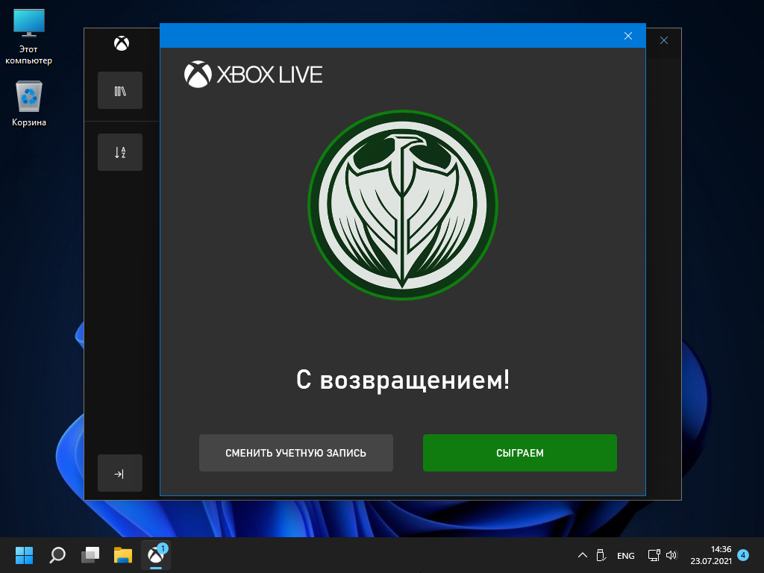The width and height of the screenshot is (764, 573).
Task: Open the network tray icon
Action: coord(654,555)
